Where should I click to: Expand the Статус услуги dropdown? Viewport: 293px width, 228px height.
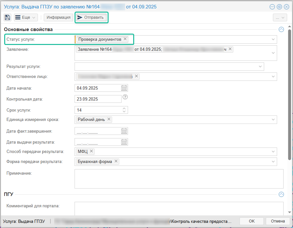[273, 39]
